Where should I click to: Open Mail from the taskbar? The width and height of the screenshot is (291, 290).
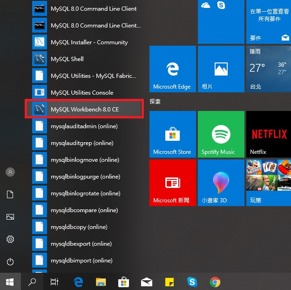(x=147, y=282)
